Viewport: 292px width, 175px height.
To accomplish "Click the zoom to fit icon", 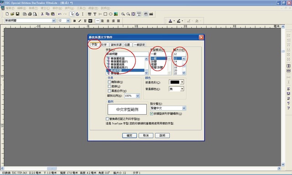I will pos(133,14).
